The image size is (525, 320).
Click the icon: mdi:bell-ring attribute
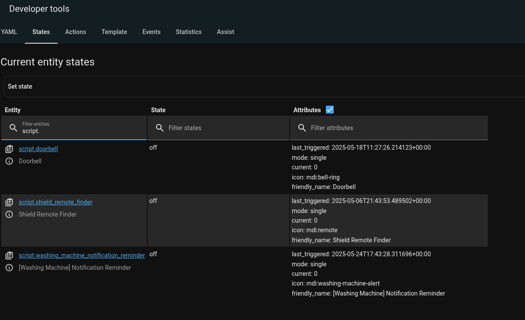(316, 177)
